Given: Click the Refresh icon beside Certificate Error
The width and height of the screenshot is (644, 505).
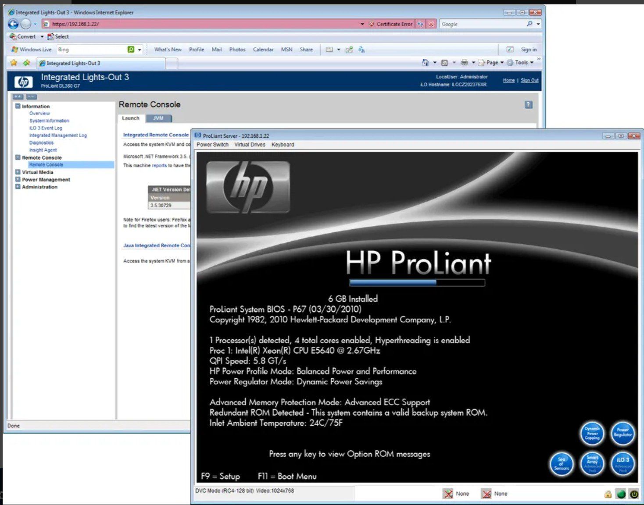Looking at the screenshot, I should (x=420, y=24).
